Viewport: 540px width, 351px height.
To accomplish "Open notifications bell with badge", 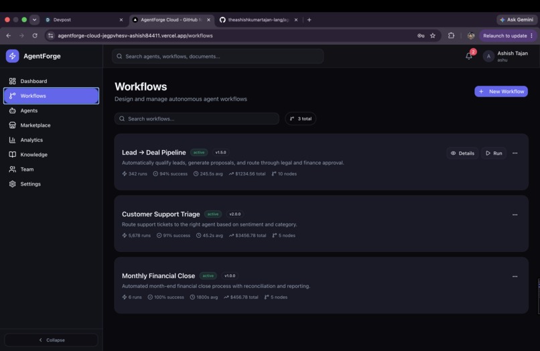I will [x=469, y=56].
